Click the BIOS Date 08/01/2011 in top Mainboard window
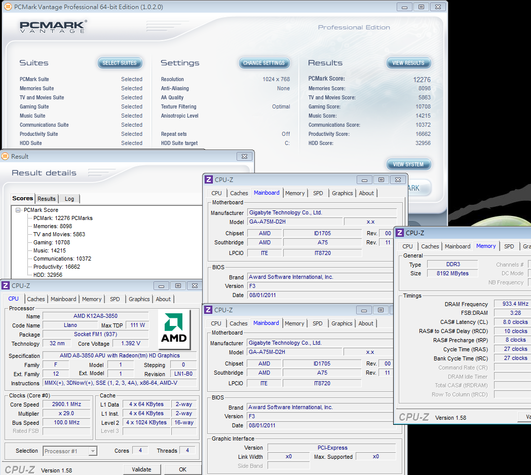 coord(320,295)
